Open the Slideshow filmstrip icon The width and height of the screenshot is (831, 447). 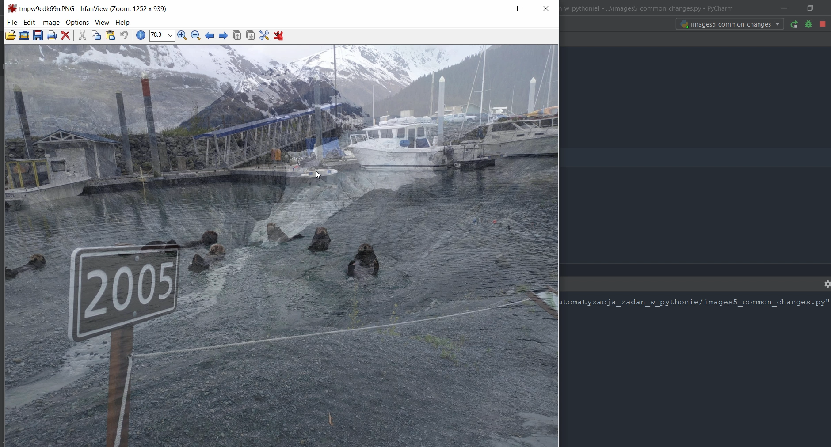24,36
